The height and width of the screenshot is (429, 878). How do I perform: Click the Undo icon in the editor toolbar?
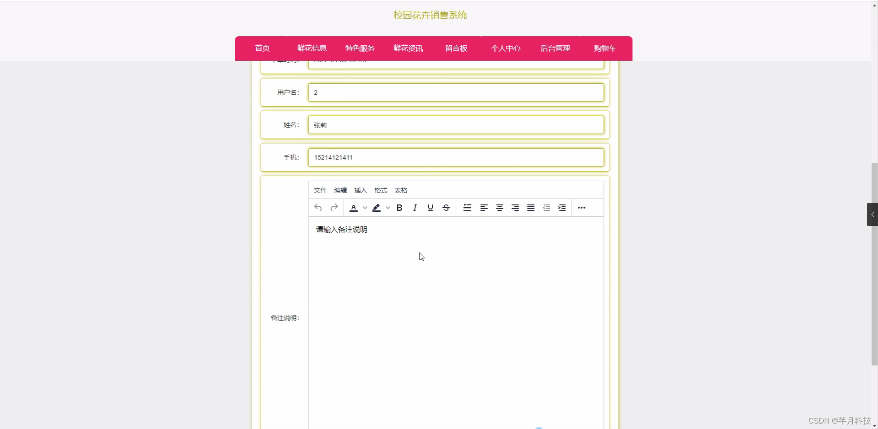click(318, 208)
